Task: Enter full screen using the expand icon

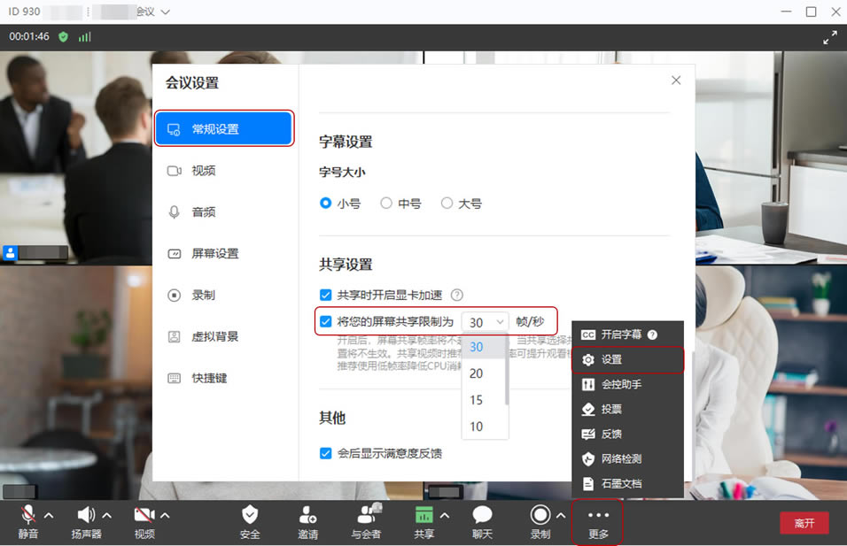Action: pyautogui.click(x=829, y=37)
